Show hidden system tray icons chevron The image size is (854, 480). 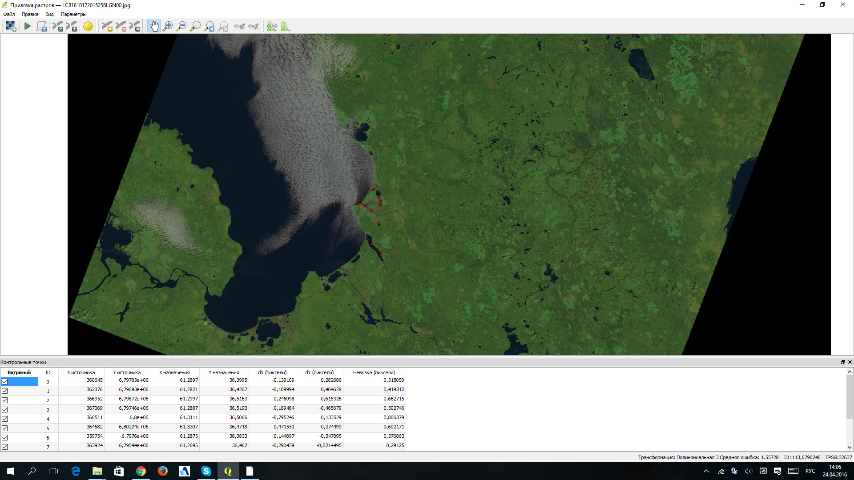pyautogui.click(x=706, y=471)
